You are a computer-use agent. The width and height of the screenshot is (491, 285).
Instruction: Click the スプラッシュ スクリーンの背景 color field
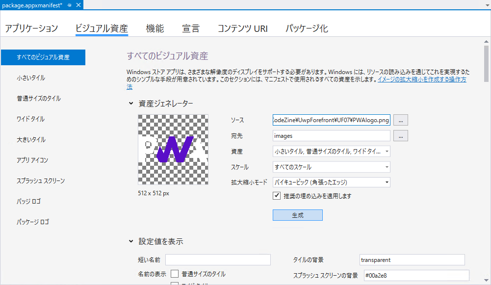pos(416,275)
